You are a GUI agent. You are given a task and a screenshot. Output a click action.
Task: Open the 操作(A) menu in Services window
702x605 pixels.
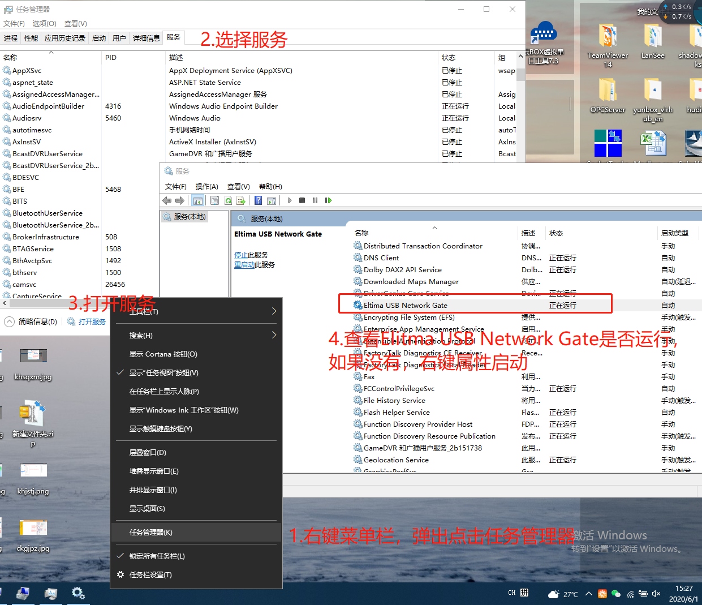206,187
